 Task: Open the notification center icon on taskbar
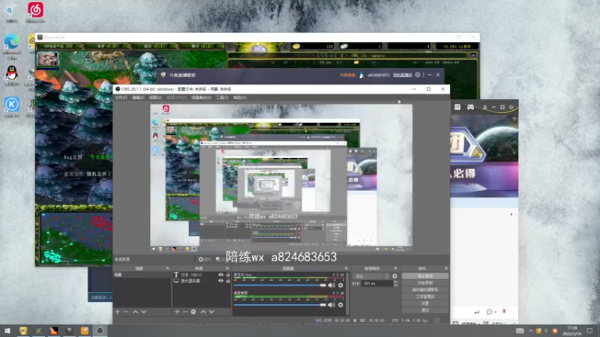[589, 330]
